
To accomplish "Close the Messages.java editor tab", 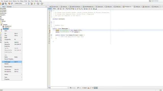I will tap(133, 7).
